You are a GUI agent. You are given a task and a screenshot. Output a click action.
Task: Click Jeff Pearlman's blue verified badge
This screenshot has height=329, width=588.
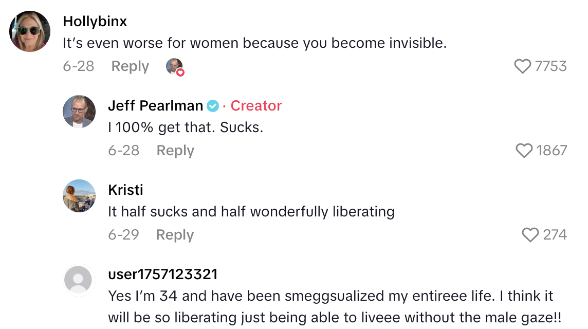click(x=213, y=106)
